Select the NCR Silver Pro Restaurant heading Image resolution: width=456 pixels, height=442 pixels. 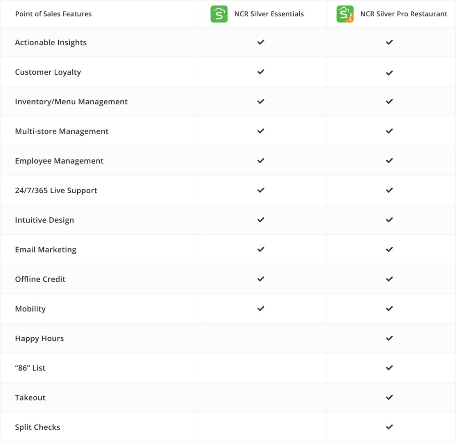(404, 14)
